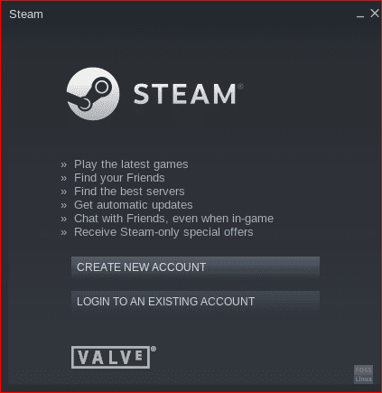The image size is (382, 393).
Task: Click the Play the latest games line
Action: pos(131,164)
